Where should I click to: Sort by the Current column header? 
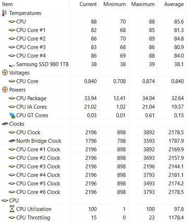84,4
